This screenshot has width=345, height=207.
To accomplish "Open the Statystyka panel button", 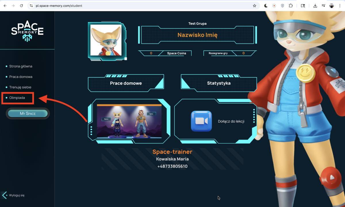I will (x=218, y=83).
